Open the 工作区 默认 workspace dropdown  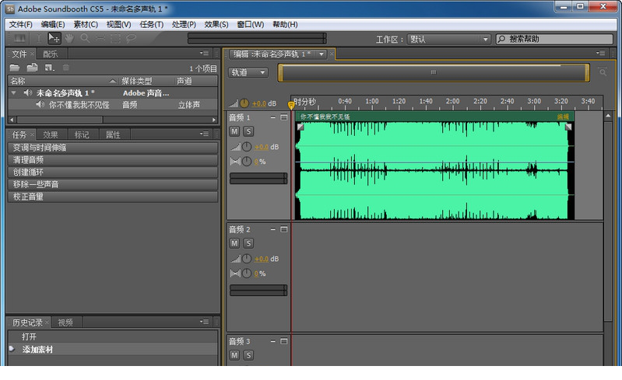(x=448, y=39)
